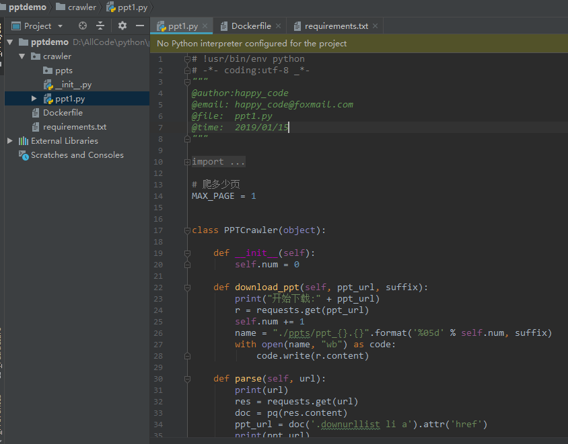Click line number 14 in the gutter
Viewport: 568px width, 444px height.
(158, 196)
